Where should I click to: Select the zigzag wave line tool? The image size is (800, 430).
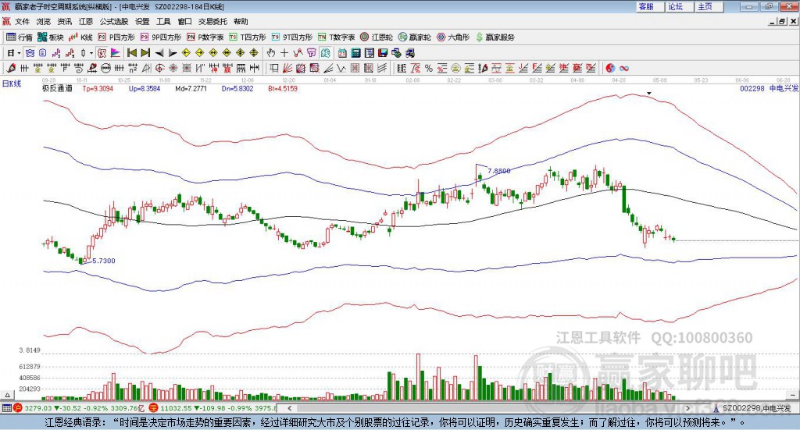click(x=342, y=68)
